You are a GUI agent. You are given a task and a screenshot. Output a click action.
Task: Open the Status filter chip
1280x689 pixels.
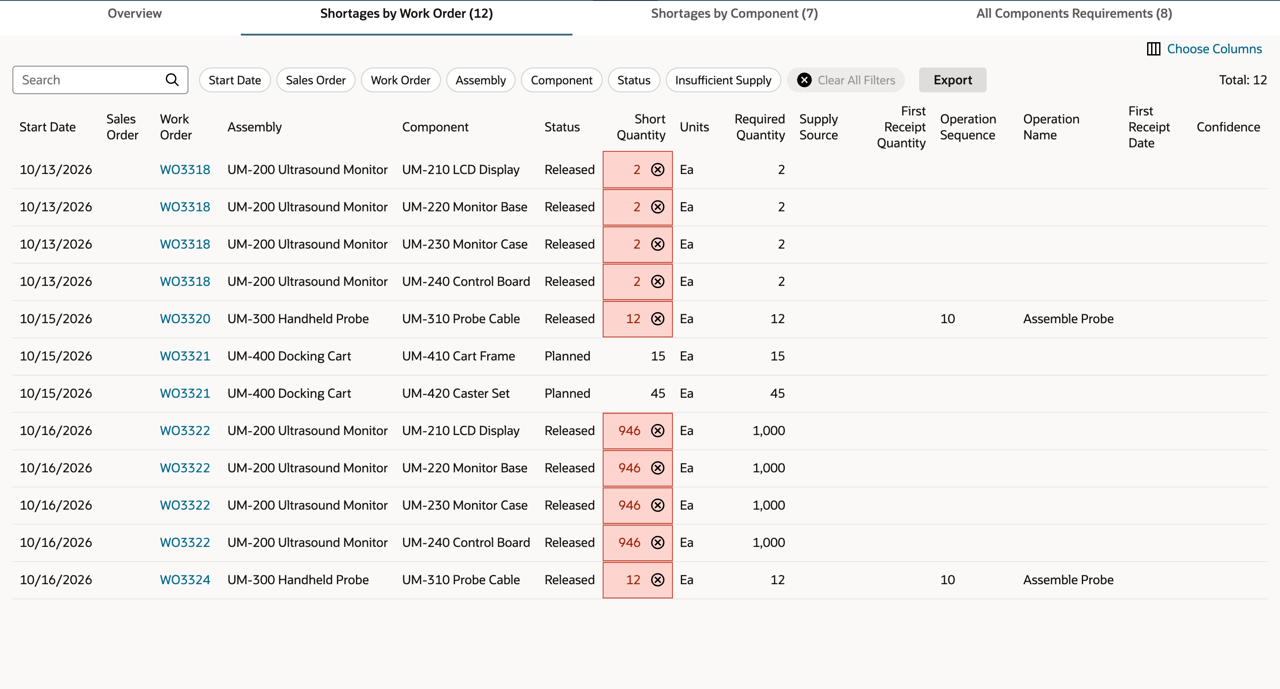(x=633, y=80)
